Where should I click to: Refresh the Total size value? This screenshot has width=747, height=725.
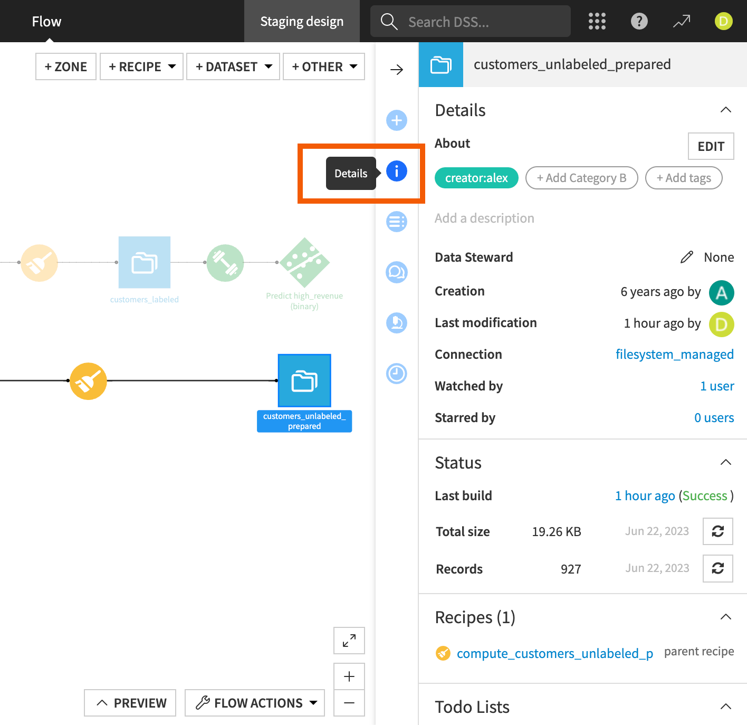pos(718,531)
